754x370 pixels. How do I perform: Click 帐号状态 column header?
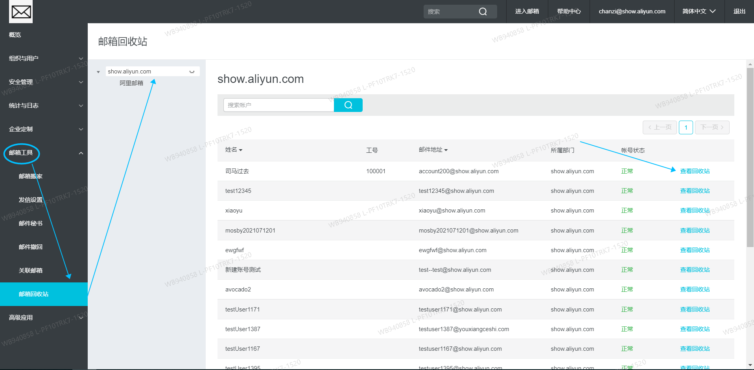click(x=633, y=150)
